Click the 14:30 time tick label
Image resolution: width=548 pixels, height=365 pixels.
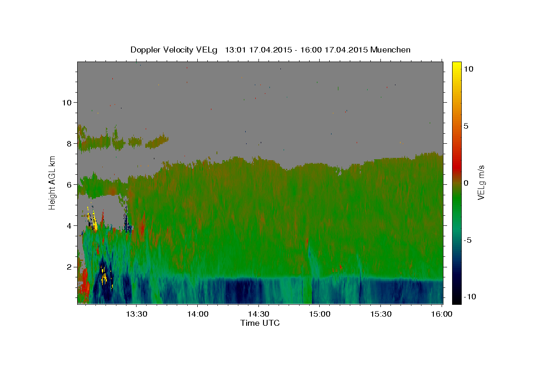pyautogui.click(x=258, y=314)
